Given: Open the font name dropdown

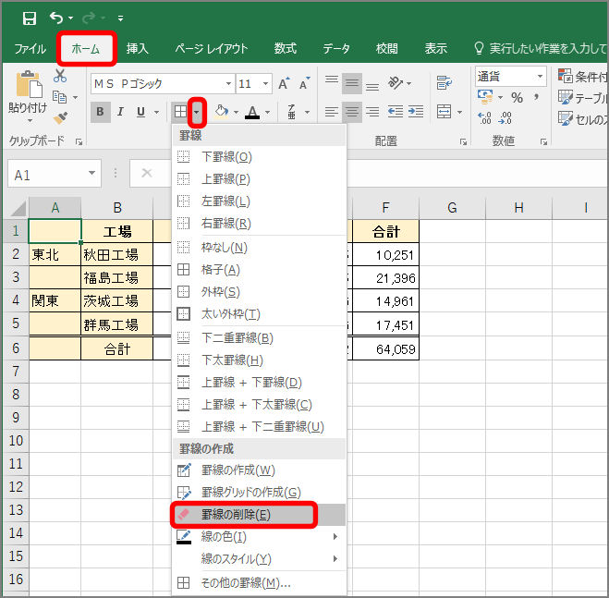Looking at the screenshot, I should pos(228,83).
